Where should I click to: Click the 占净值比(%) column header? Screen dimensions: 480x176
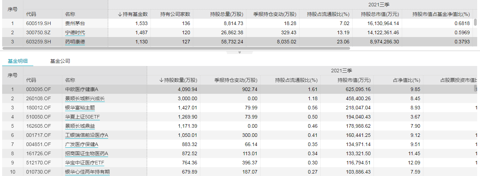point(407,80)
